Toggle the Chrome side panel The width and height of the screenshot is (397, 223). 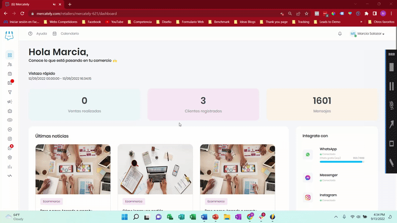pos(375,14)
